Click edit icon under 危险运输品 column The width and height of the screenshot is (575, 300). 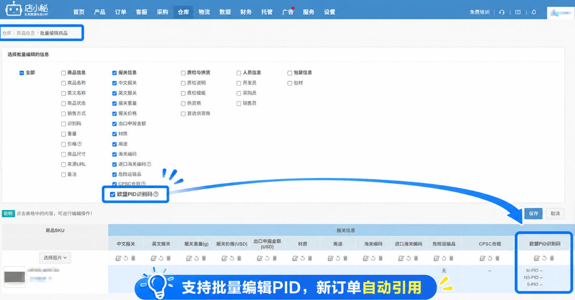tap(437, 258)
